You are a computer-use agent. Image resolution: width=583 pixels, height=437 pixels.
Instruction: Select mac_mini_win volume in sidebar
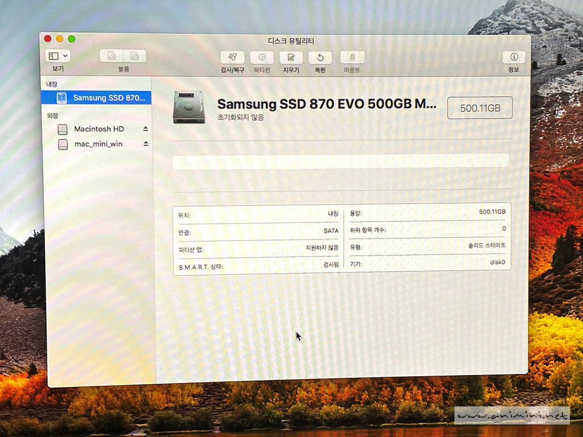[98, 144]
